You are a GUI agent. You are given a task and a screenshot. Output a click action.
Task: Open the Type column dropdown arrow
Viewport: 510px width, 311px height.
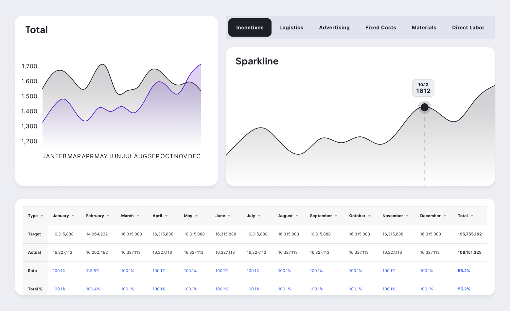(x=42, y=216)
